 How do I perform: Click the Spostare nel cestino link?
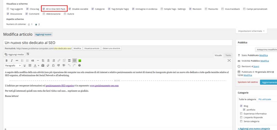(248, 82)
